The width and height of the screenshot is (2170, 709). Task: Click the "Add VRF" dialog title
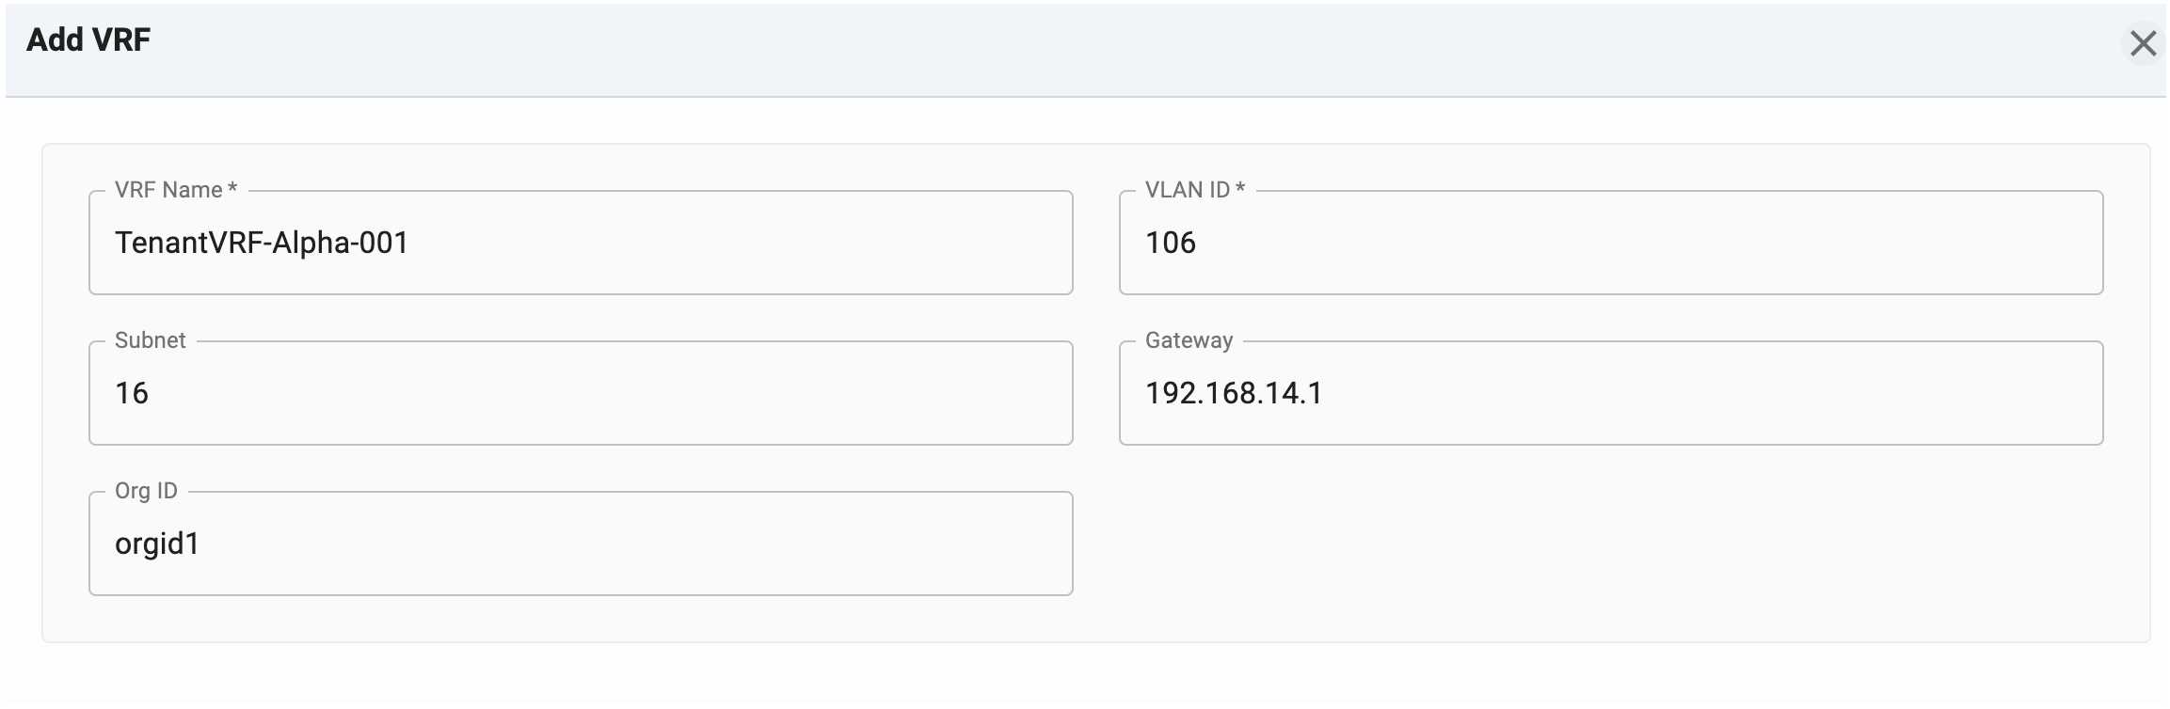click(88, 39)
